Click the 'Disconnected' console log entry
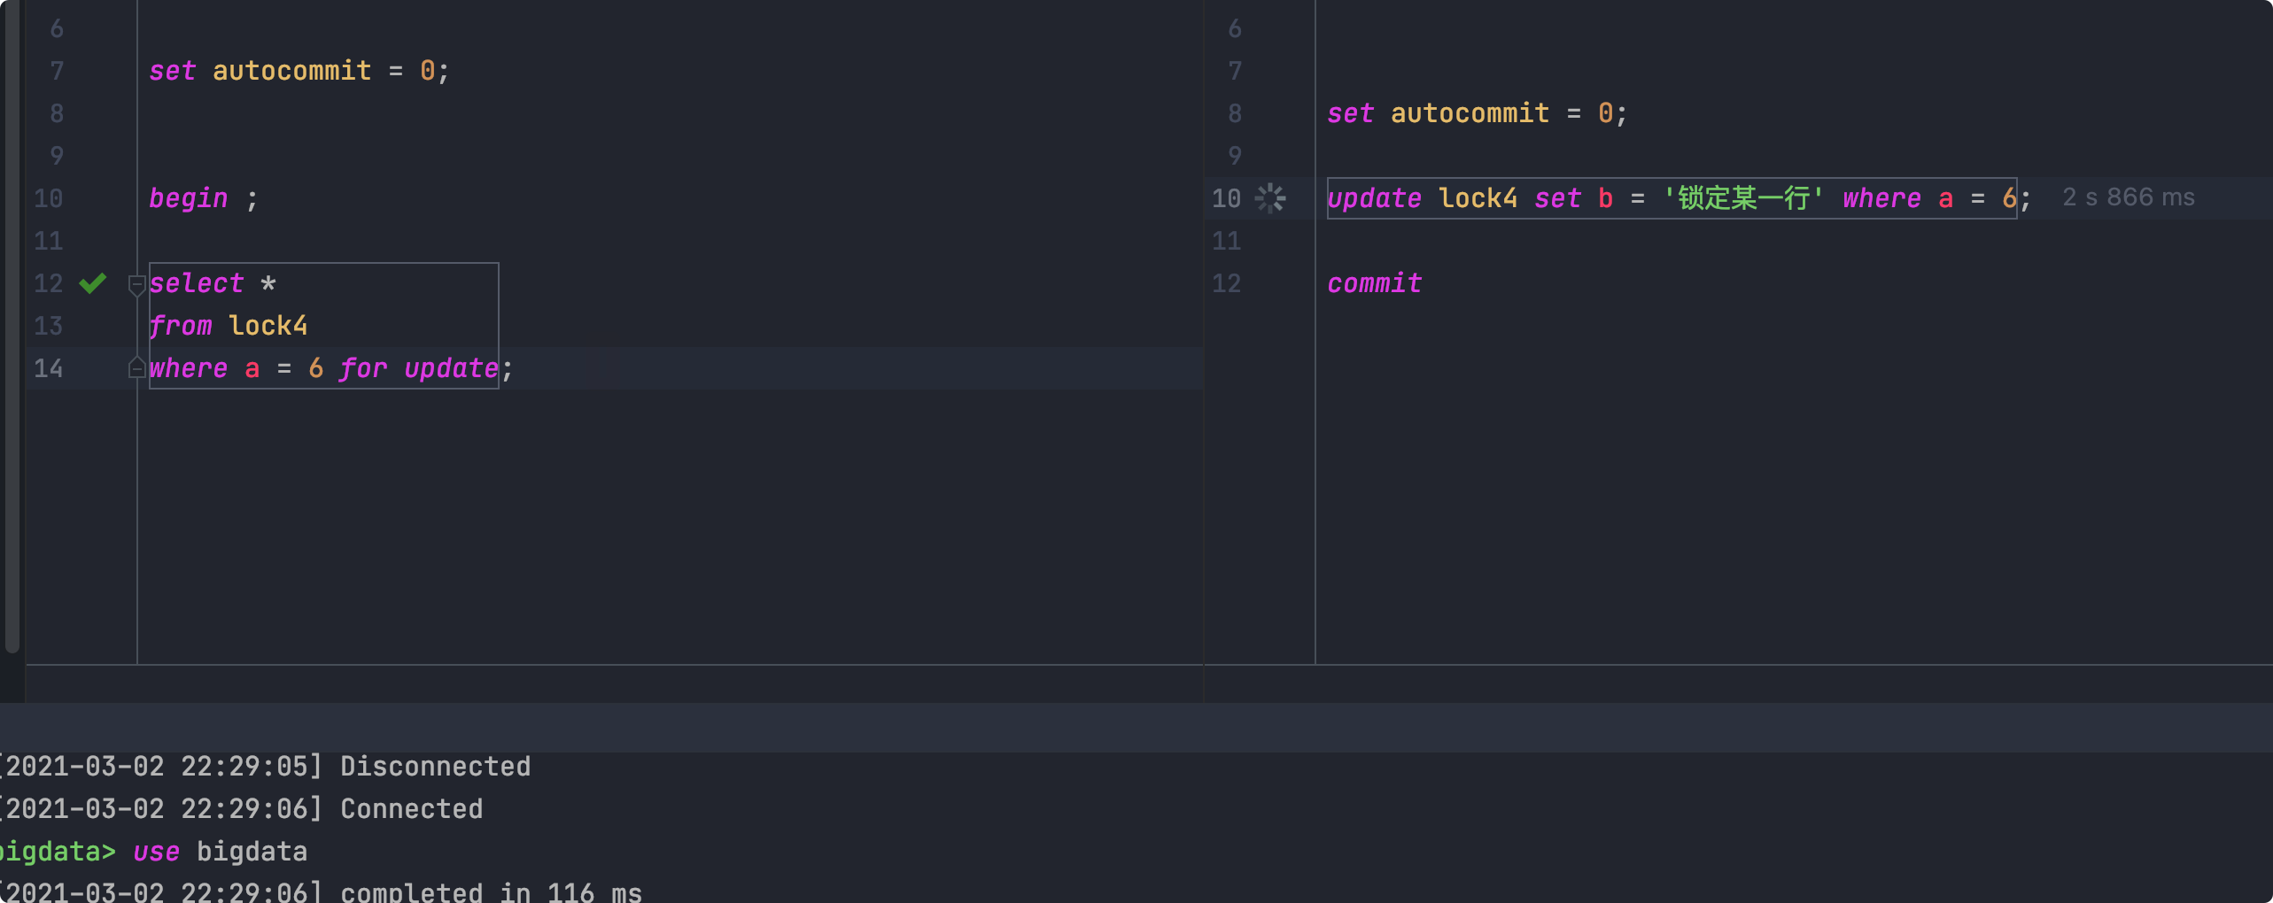 tap(265, 767)
